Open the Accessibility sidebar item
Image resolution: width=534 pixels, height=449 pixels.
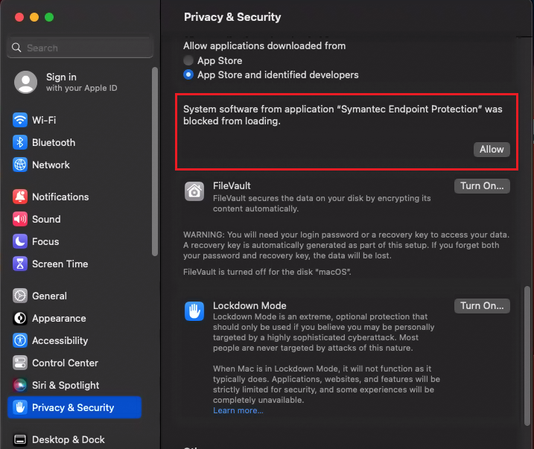click(x=74, y=340)
